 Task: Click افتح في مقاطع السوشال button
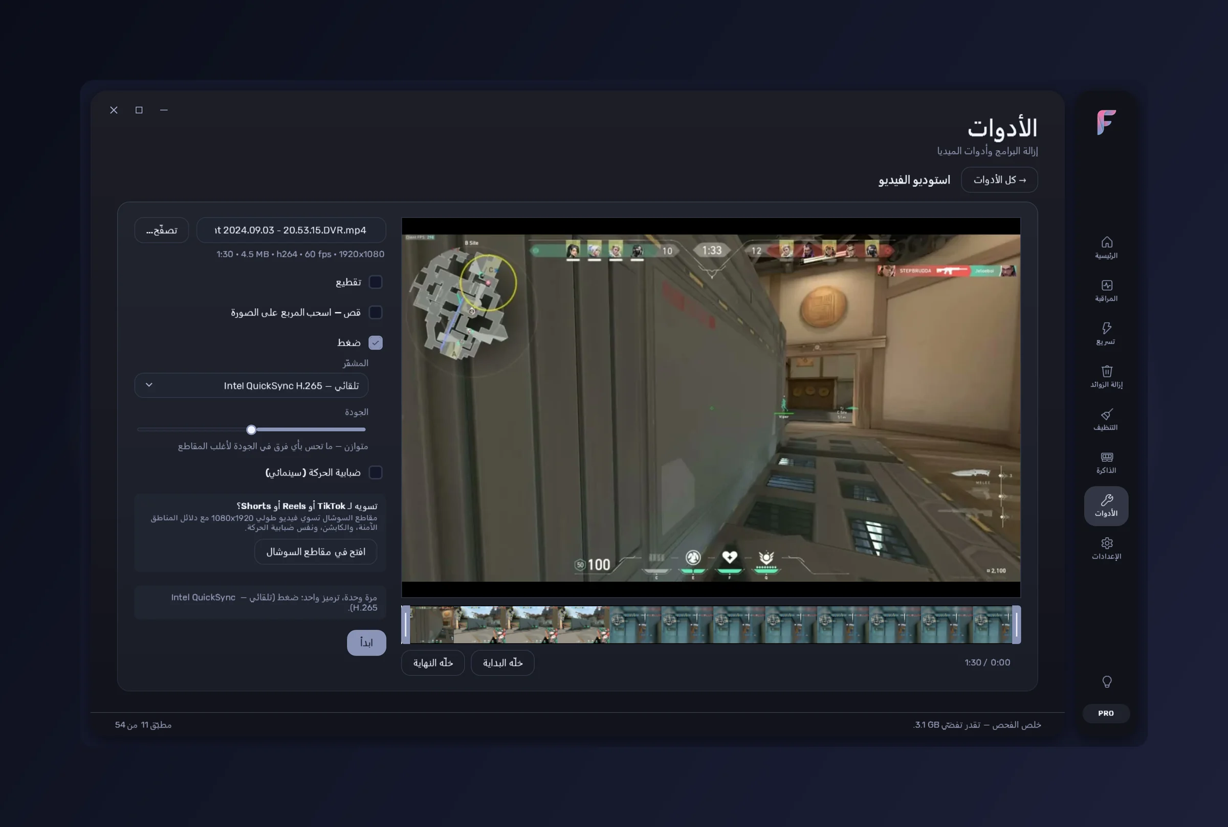click(316, 552)
